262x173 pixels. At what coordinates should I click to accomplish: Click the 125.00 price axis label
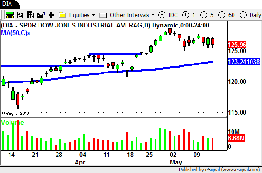[x=237, y=51]
